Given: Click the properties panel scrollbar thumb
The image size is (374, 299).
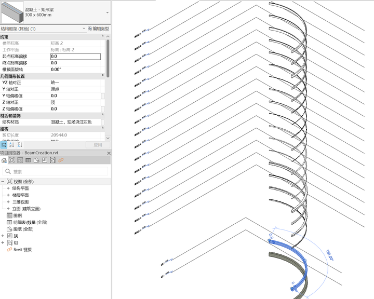Looking at the screenshot, I should [x=108, y=58].
